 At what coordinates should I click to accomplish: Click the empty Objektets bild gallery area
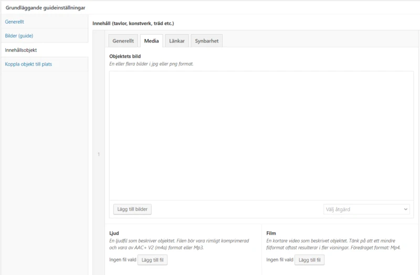tap(261, 135)
